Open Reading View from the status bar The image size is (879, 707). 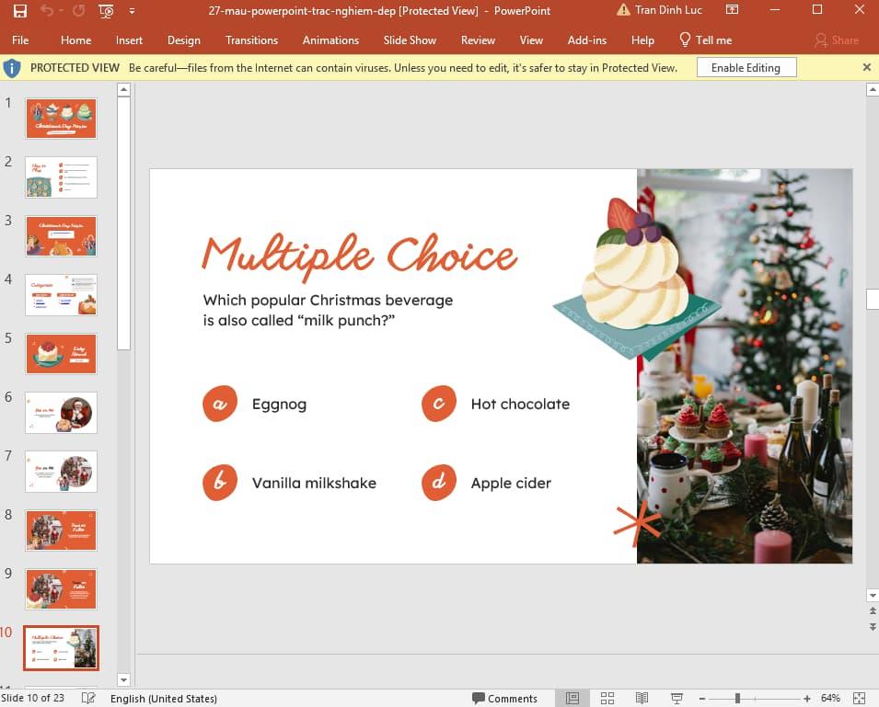point(641,697)
